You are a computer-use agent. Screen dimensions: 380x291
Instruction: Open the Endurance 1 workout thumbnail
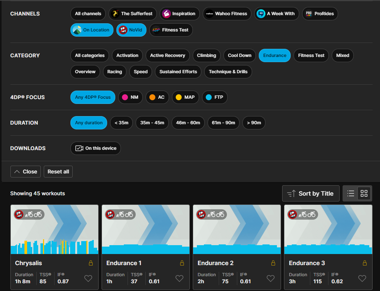point(146,230)
